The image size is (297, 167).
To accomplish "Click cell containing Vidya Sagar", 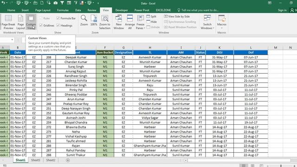I will [x=150, y=118].
